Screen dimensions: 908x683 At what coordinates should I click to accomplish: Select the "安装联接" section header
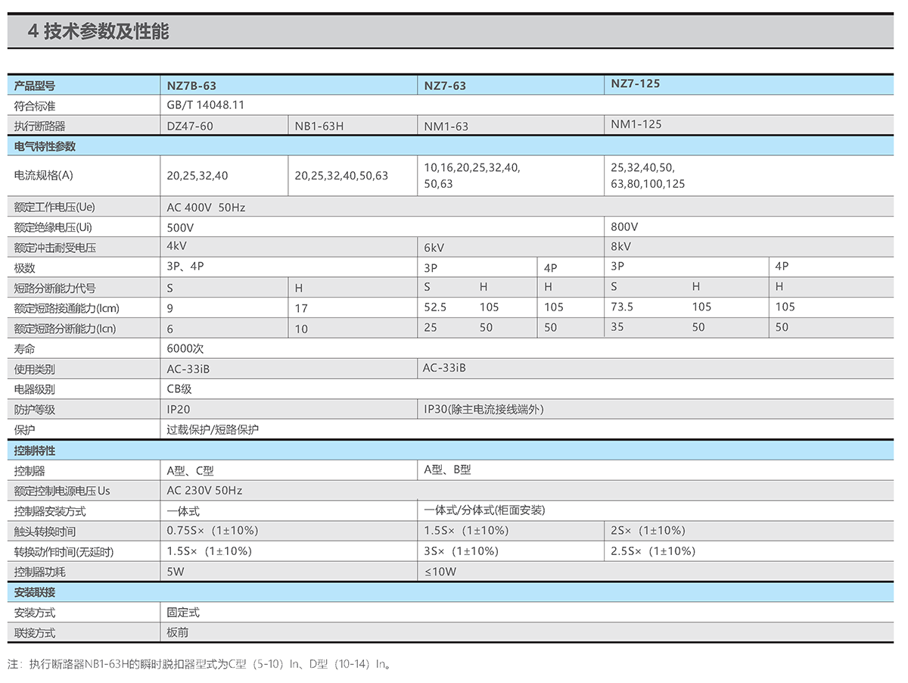tap(35, 591)
